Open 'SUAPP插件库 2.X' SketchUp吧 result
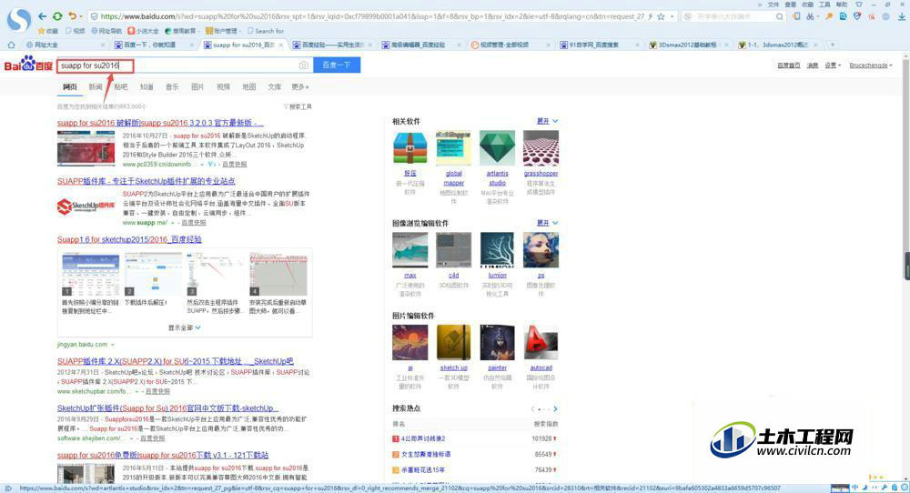 pyautogui.click(x=176, y=361)
